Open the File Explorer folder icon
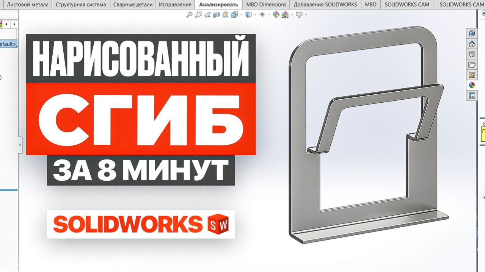 point(472,64)
